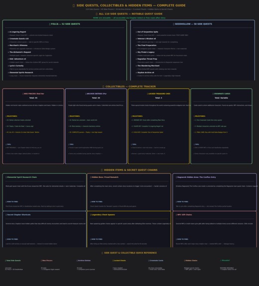
Task: Click the 'Total: 3' count in Locked Treasure card
Action: (x=158, y=98)
